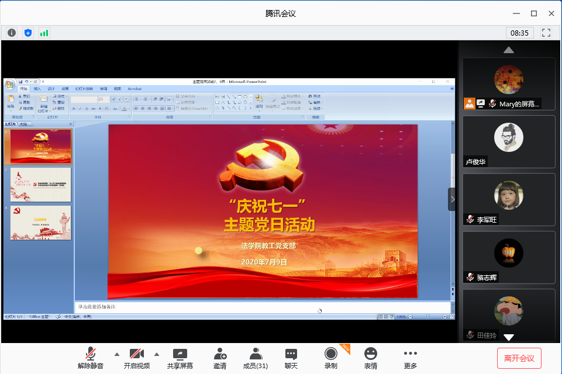
Task: Open the Acrobat ribbon tab
Action: click(x=135, y=88)
